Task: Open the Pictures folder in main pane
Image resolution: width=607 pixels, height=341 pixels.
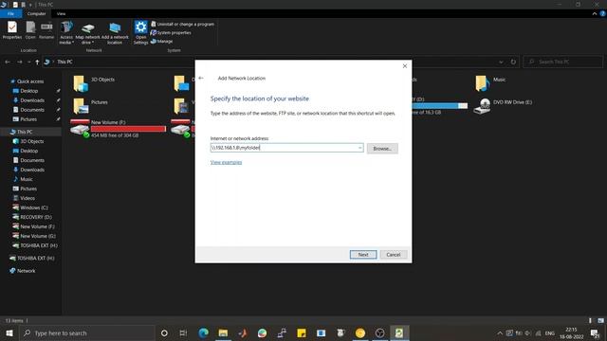Action: [81, 105]
